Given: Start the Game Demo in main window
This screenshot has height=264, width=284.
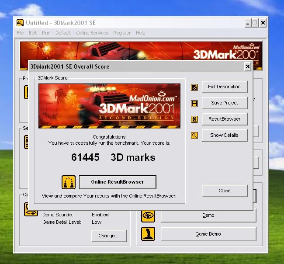Looking at the screenshot, I should (x=208, y=234).
